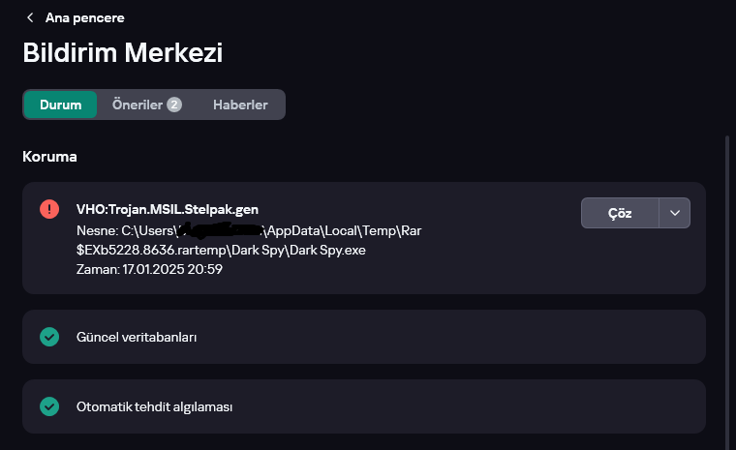The height and width of the screenshot is (450, 736).
Task: Select the Durum tab
Action: (x=60, y=105)
